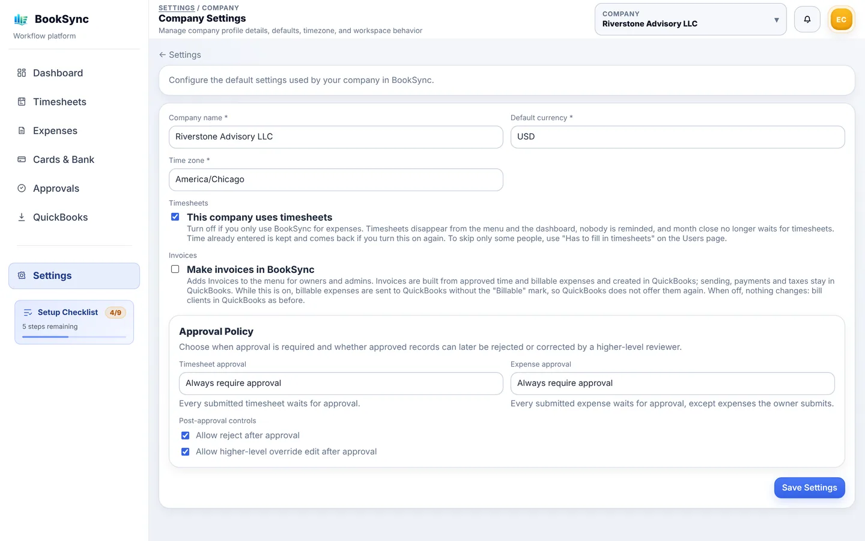This screenshot has width=865, height=541.
Task: Open Approvals section
Action: coord(74,188)
